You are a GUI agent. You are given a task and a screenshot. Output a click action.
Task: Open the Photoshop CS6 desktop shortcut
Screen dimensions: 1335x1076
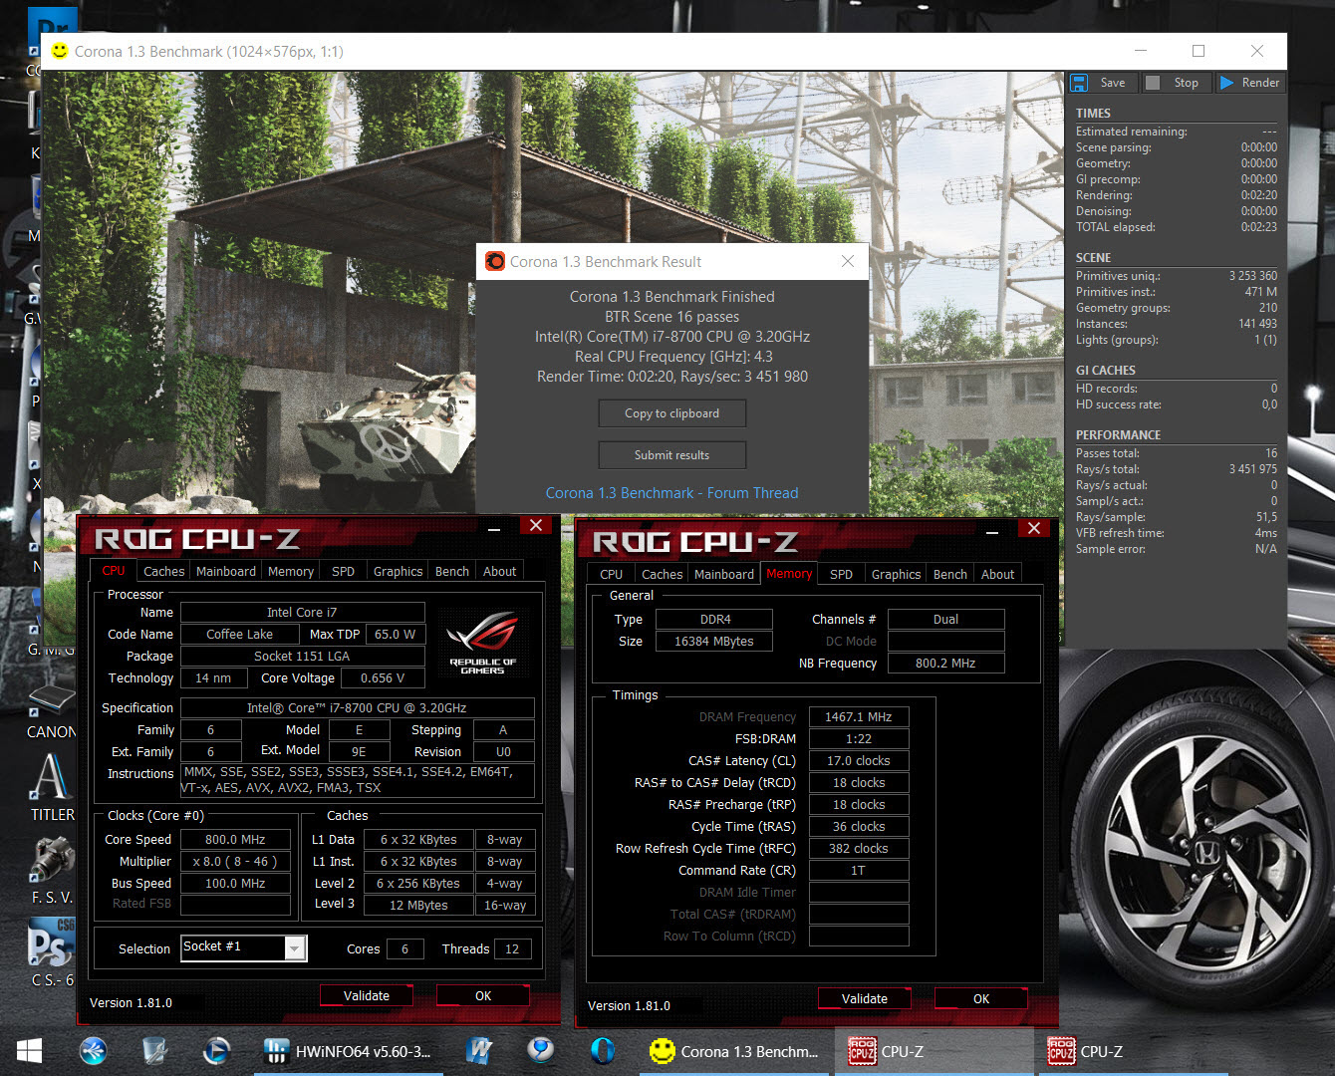(51, 951)
